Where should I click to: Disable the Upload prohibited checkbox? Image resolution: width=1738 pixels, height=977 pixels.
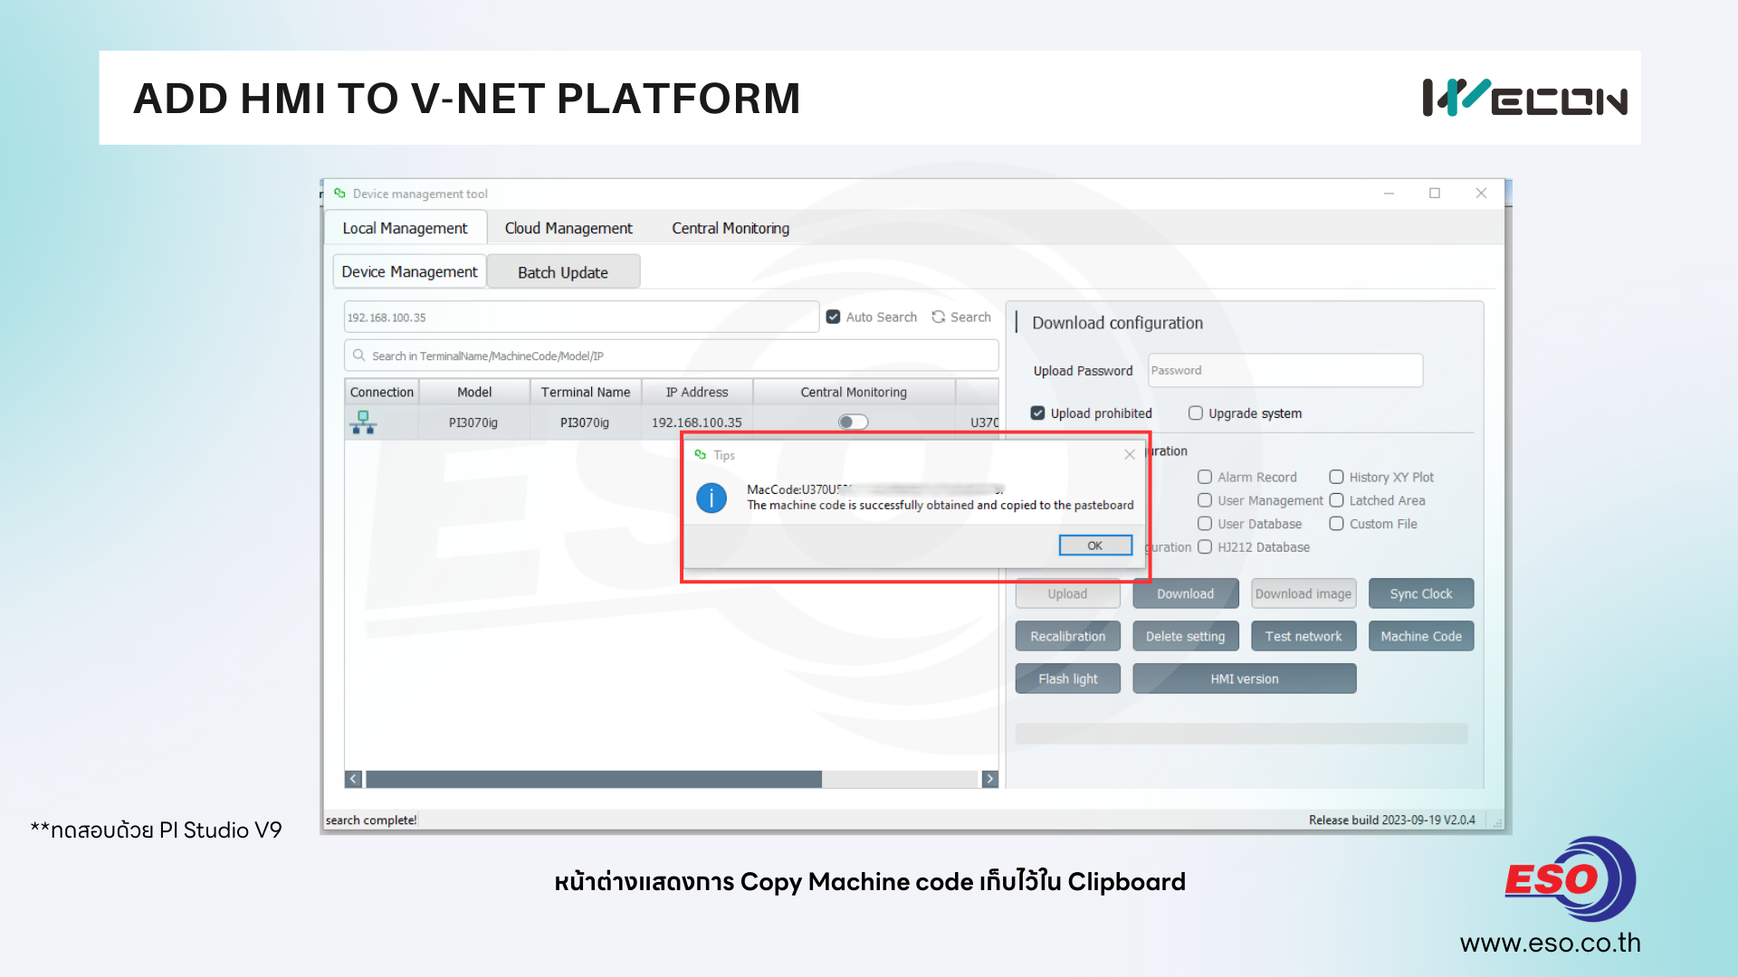(x=1038, y=413)
